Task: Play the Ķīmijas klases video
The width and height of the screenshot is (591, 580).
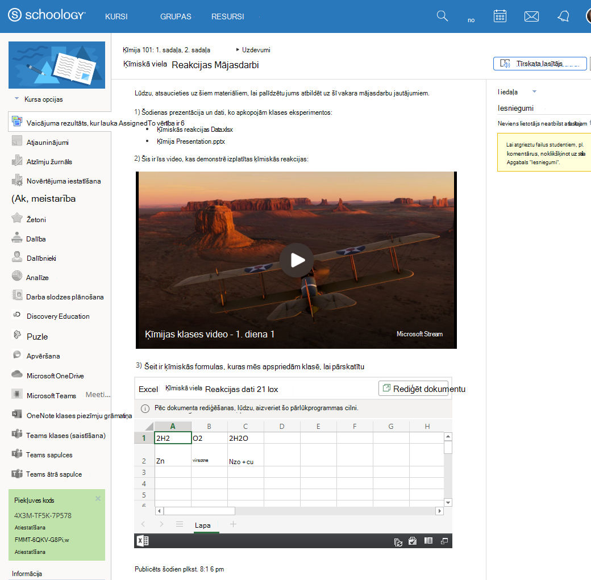Action: click(x=297, y=260)
